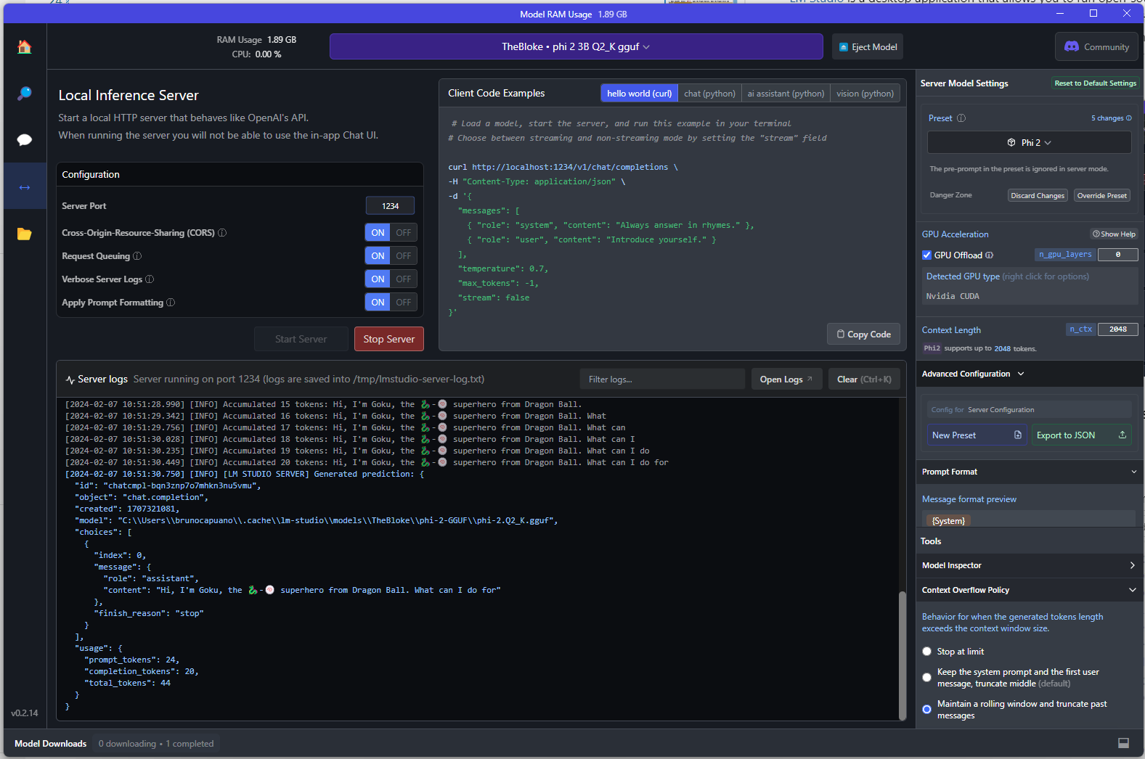
Task: Click the "v0.2.14" version label
Action: (x=25, y=713)
